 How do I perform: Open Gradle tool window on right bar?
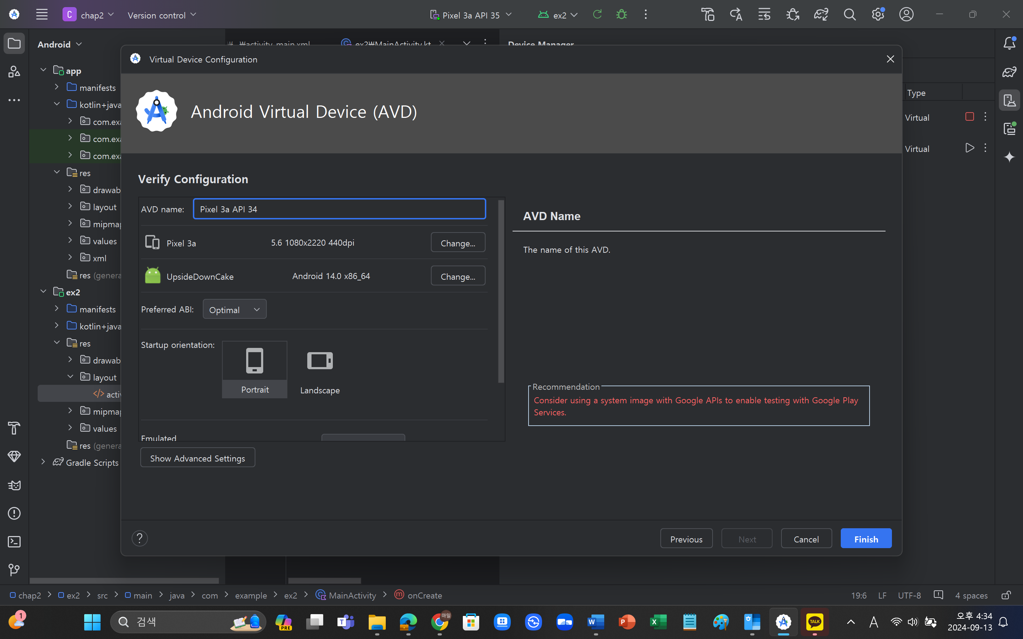click(x=1010, y=72)
